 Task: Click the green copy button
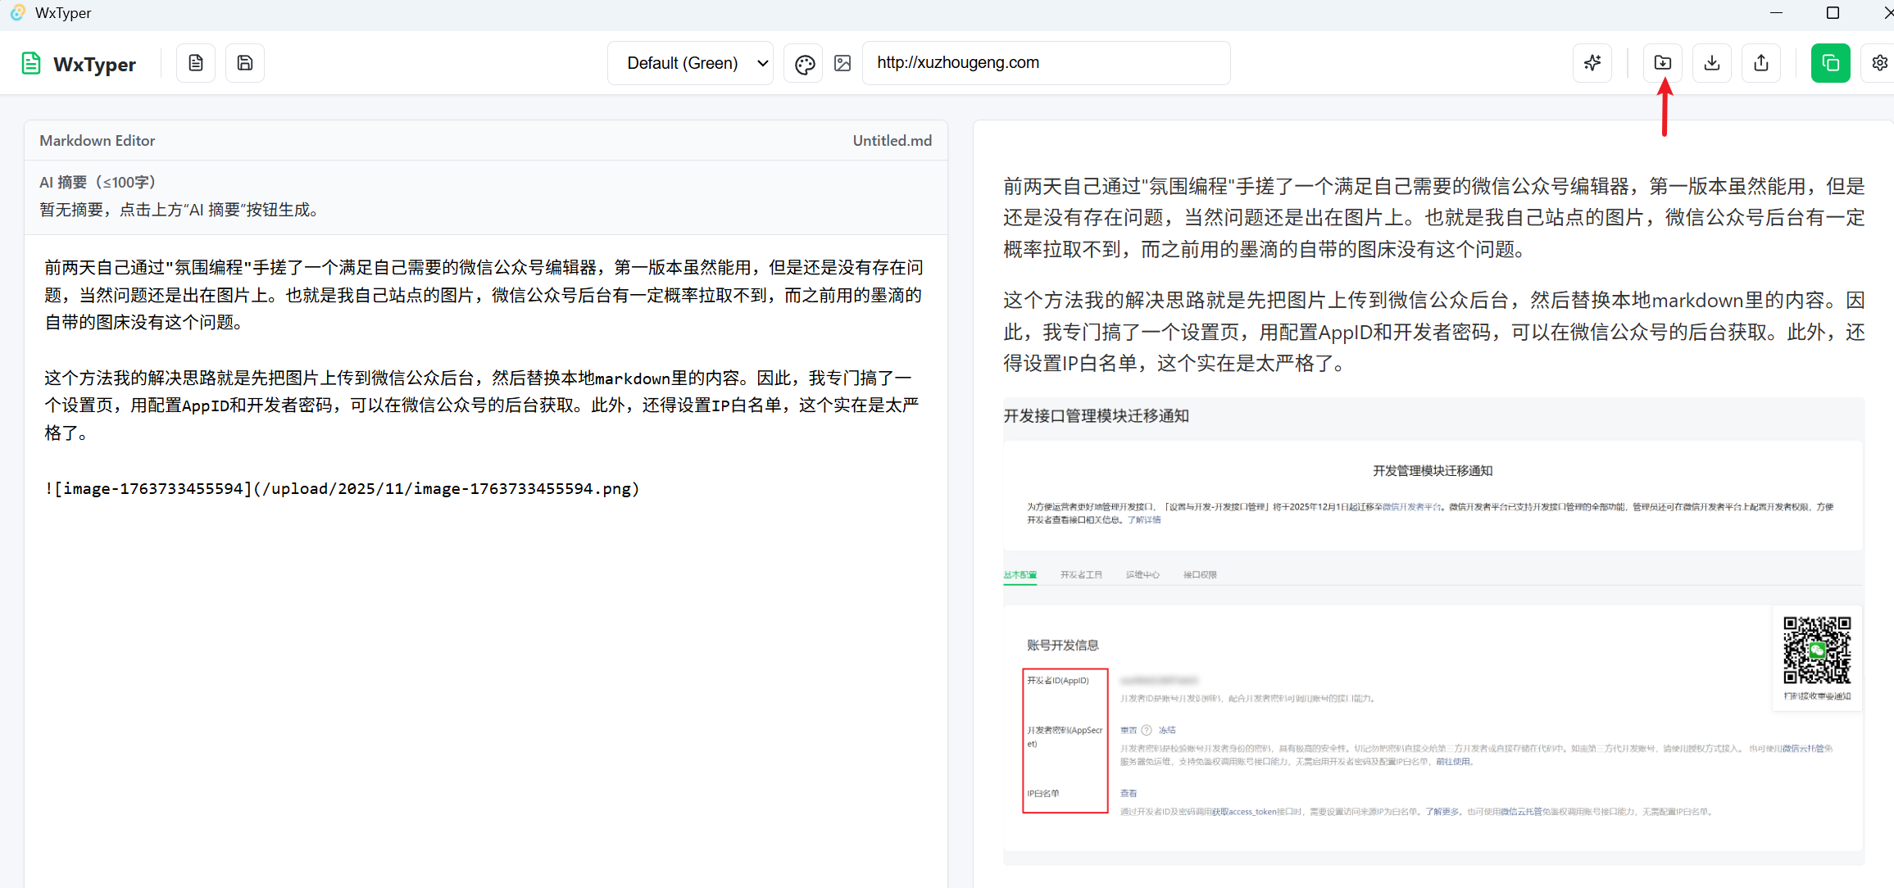1830,63
